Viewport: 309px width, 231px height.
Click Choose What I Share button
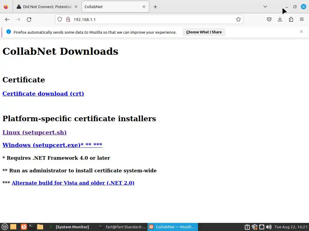click(x=204, y=32)
